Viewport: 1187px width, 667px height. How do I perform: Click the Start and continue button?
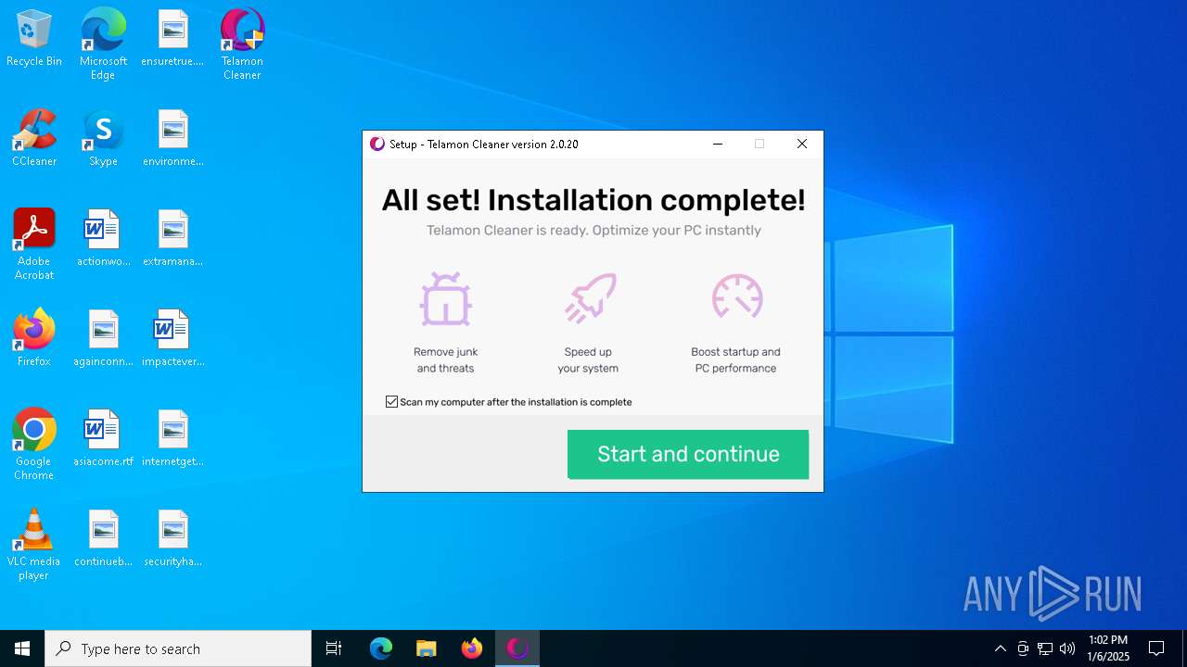[688, 454]
